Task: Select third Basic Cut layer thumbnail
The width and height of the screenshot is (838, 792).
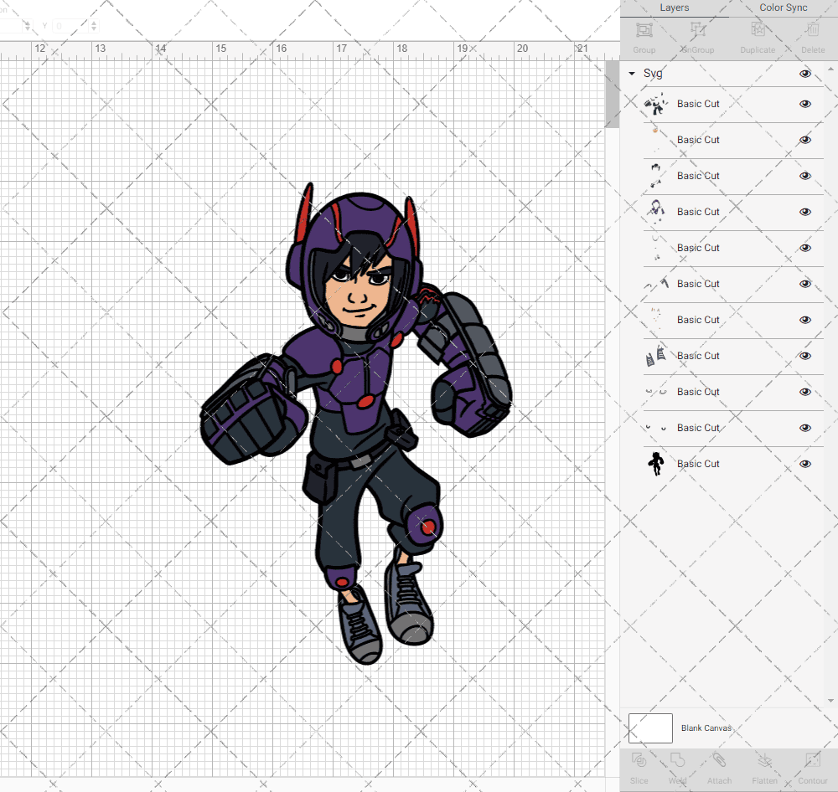Action: coord(656,176)
